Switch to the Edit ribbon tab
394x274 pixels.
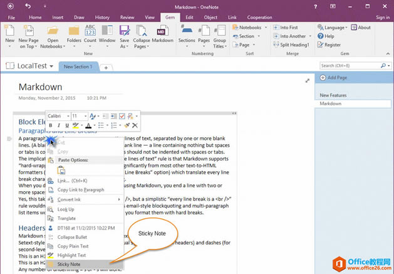[189, 18]
